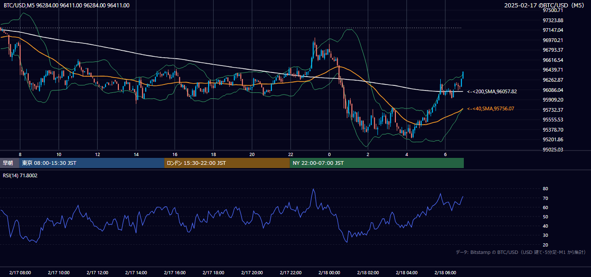Click RSI axis level 50
Viewport: 591px width, 277px height.
click(x=546, y=217)
